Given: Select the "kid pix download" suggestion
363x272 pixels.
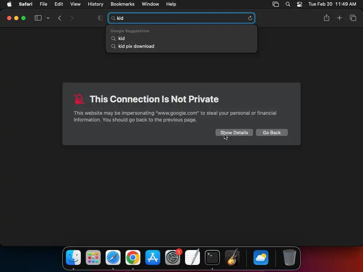Looking at the screenshot, I should pos(181,46).
